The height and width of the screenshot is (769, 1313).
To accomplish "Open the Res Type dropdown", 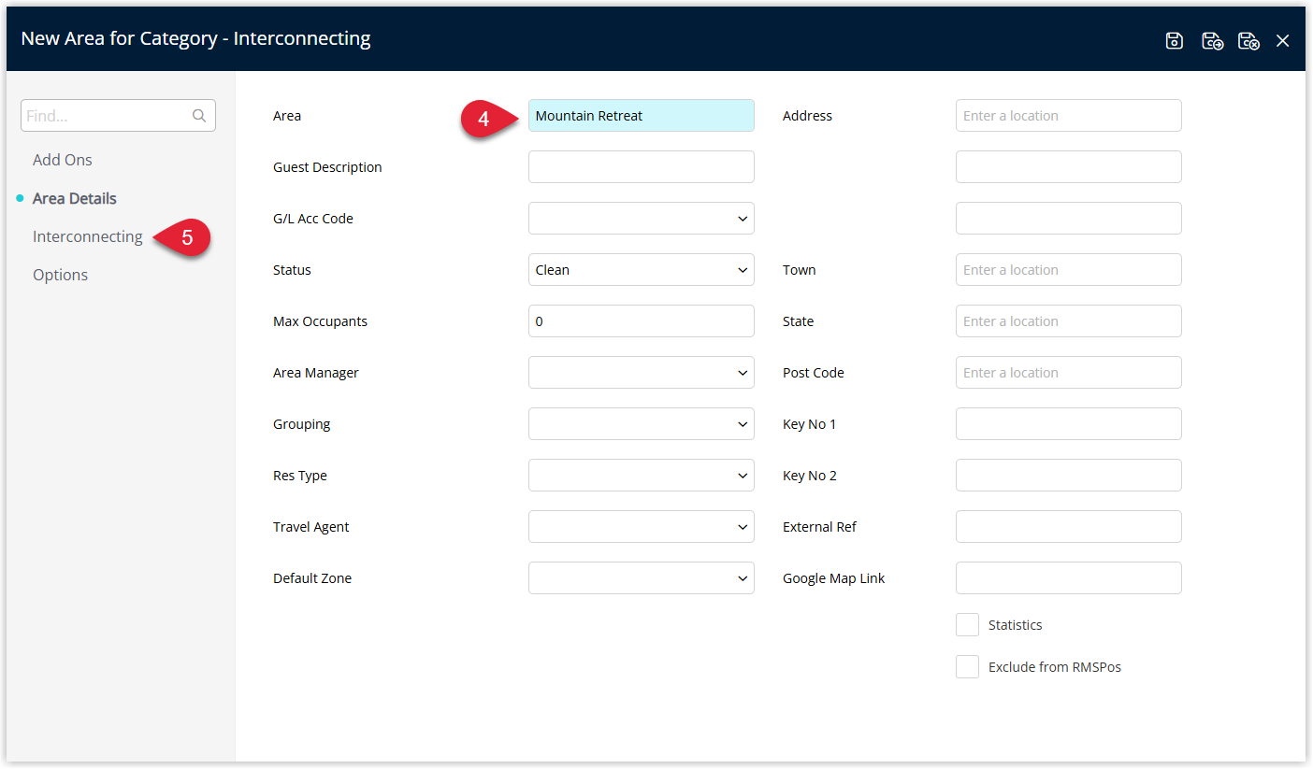I will pyautogui.click(x=642, y=476).
